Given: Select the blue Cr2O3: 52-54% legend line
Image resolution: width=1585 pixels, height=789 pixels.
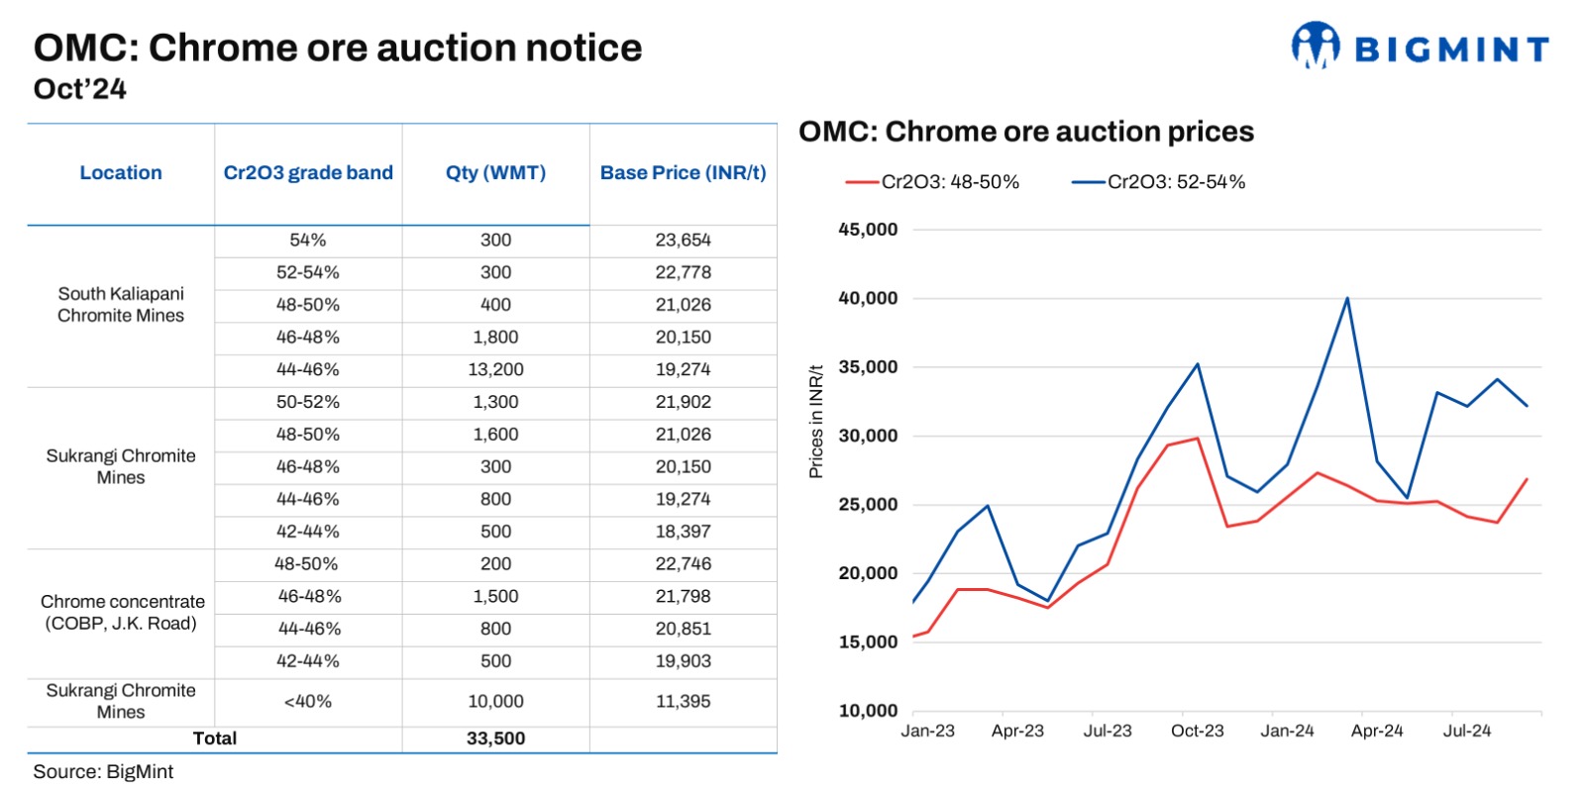Looking at the screenshot, I should coord(1088,182).
